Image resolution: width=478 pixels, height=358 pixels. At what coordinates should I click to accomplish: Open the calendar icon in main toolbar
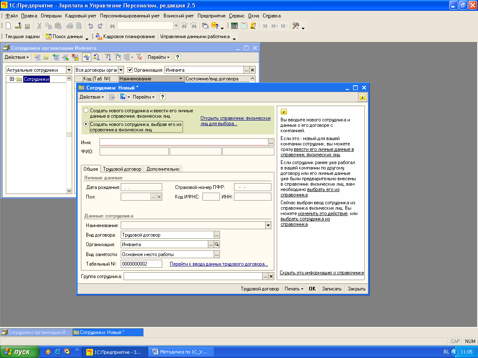click(244, 26)
